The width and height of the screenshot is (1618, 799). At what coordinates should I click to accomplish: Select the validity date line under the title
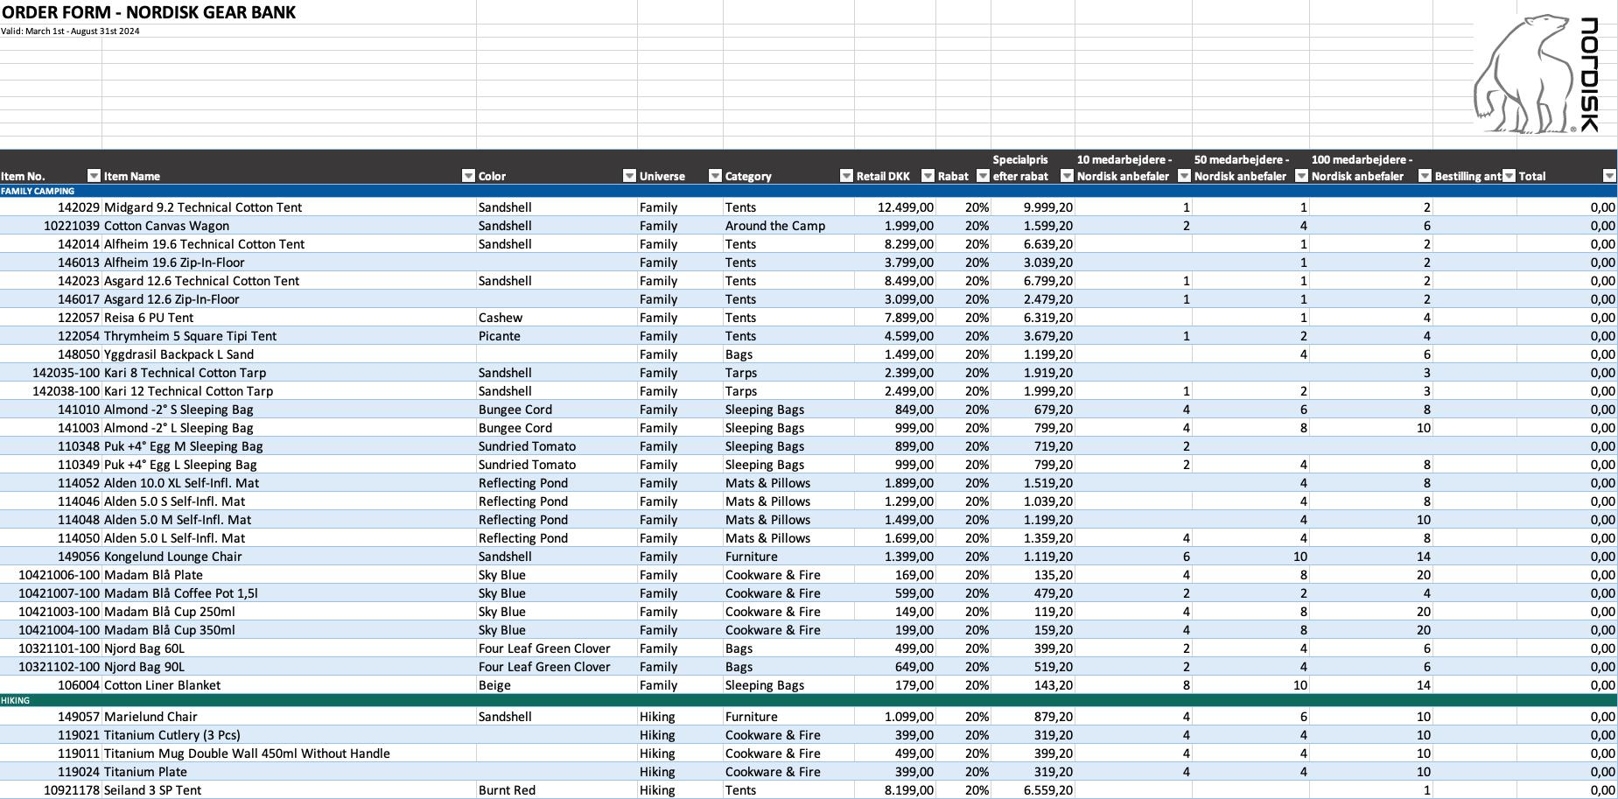click(x=70, y=32)
